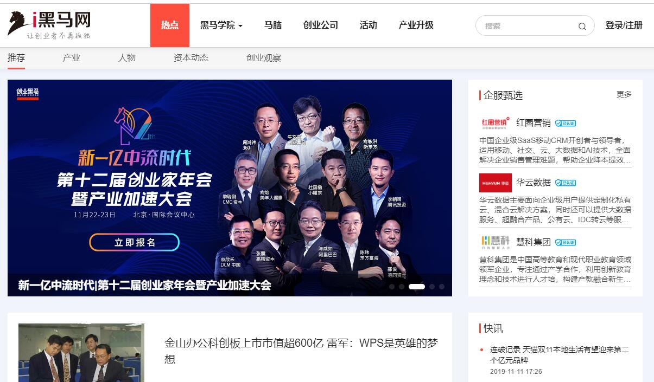Open 登录/注册 link
Screen dimensions: 654x382
click(x=624, y=25)
